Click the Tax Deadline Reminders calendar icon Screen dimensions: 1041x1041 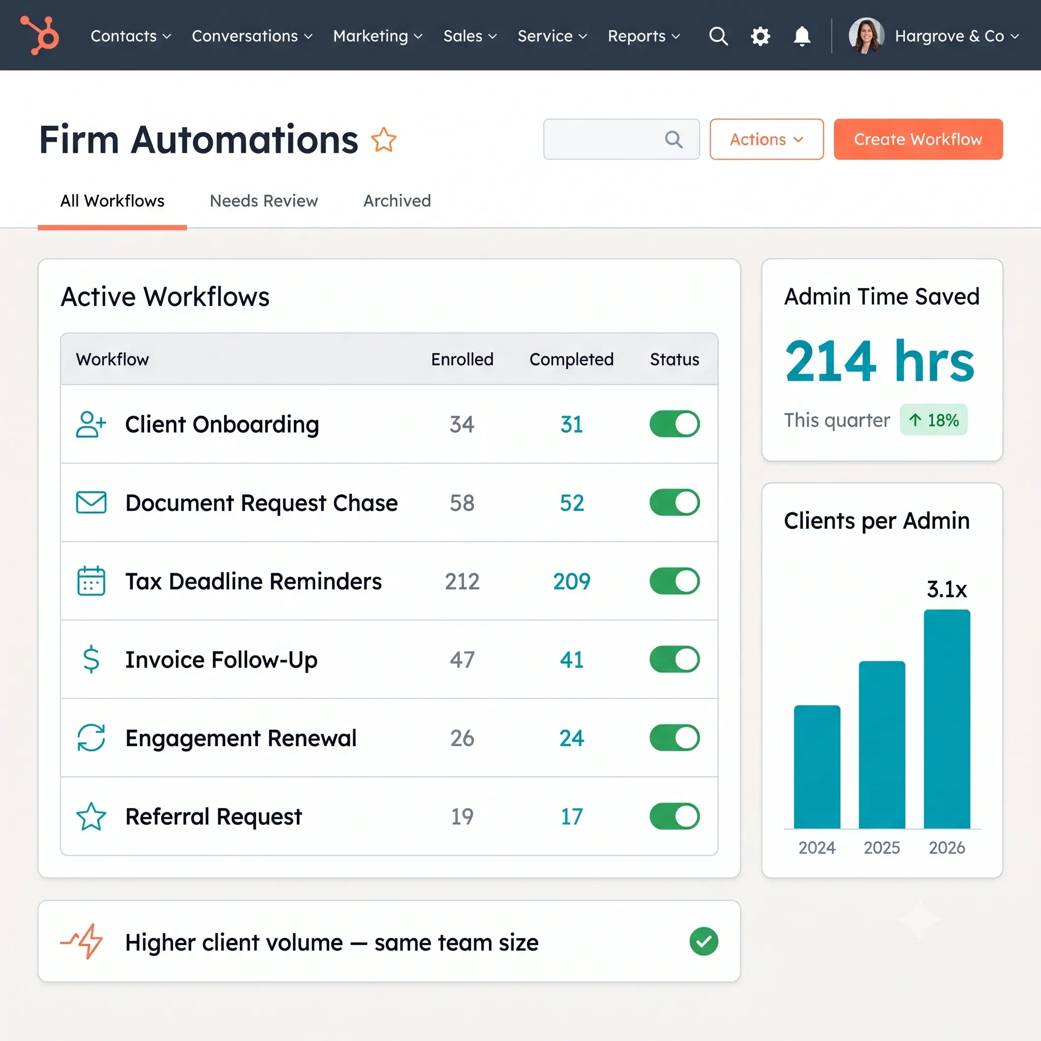(91, 581)
